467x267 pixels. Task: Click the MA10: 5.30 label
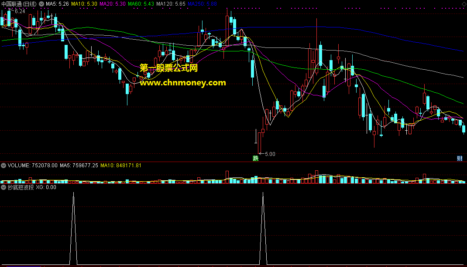coord(84,4)
